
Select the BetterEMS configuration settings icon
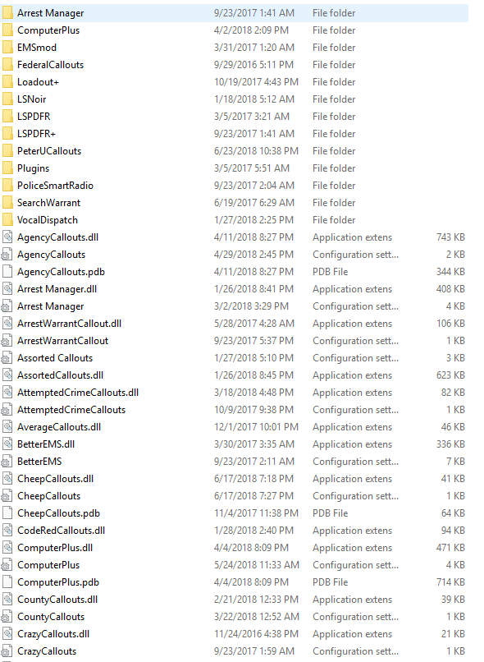pyautogui.click(x=7, y=462)
